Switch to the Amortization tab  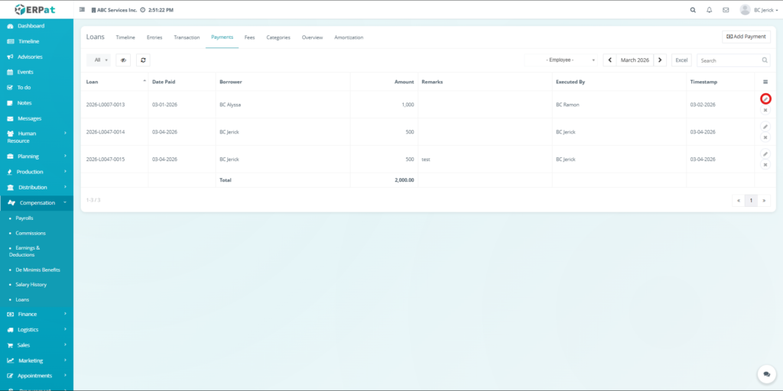349,37
